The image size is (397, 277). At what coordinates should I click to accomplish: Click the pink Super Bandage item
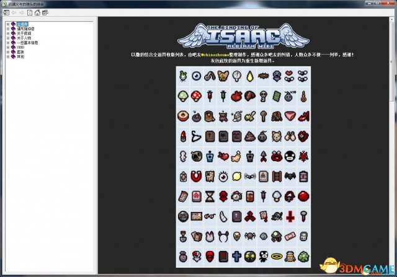290,237
